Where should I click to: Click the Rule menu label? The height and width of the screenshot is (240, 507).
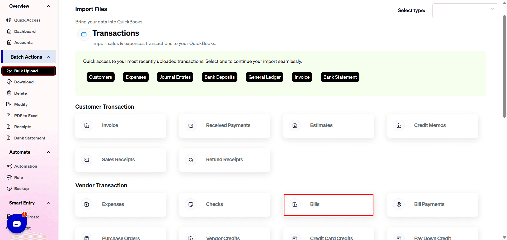(18, 177)
